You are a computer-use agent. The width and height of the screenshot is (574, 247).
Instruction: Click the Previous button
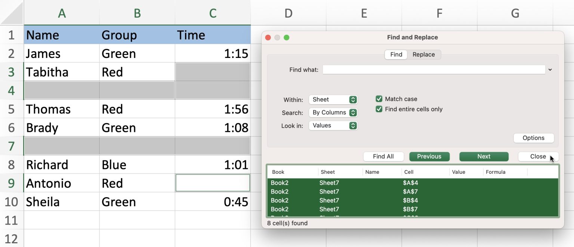429,157
